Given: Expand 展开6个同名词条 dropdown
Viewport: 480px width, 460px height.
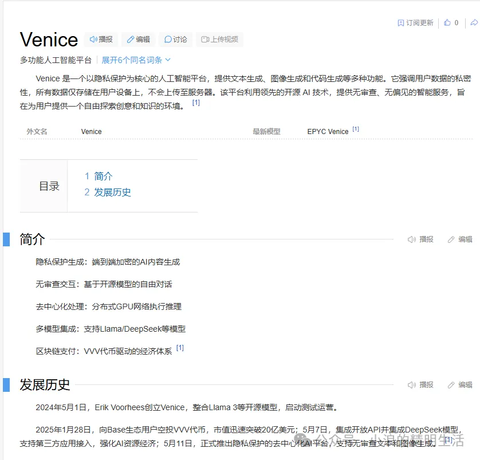Looking at the screenshot, I should click(x=136, y=60).
